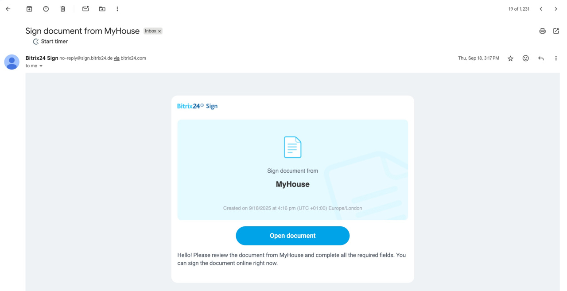Reply to the Bitrix24 Sign email
Image resolution: width=567 pixels, height=291 pixels.
pyautogui.click(x=541, y=58)
